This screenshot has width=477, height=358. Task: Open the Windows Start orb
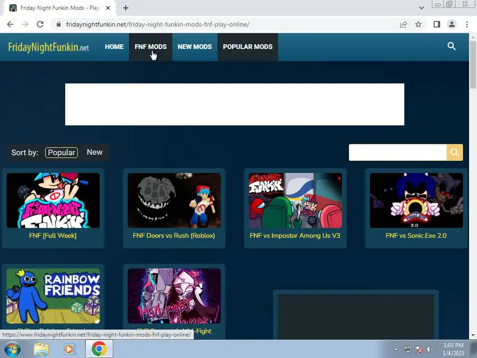pos(13,349)
